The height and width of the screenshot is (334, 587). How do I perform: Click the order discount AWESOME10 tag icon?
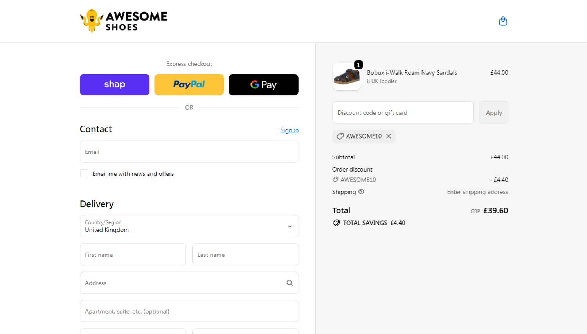click(335, 180)
